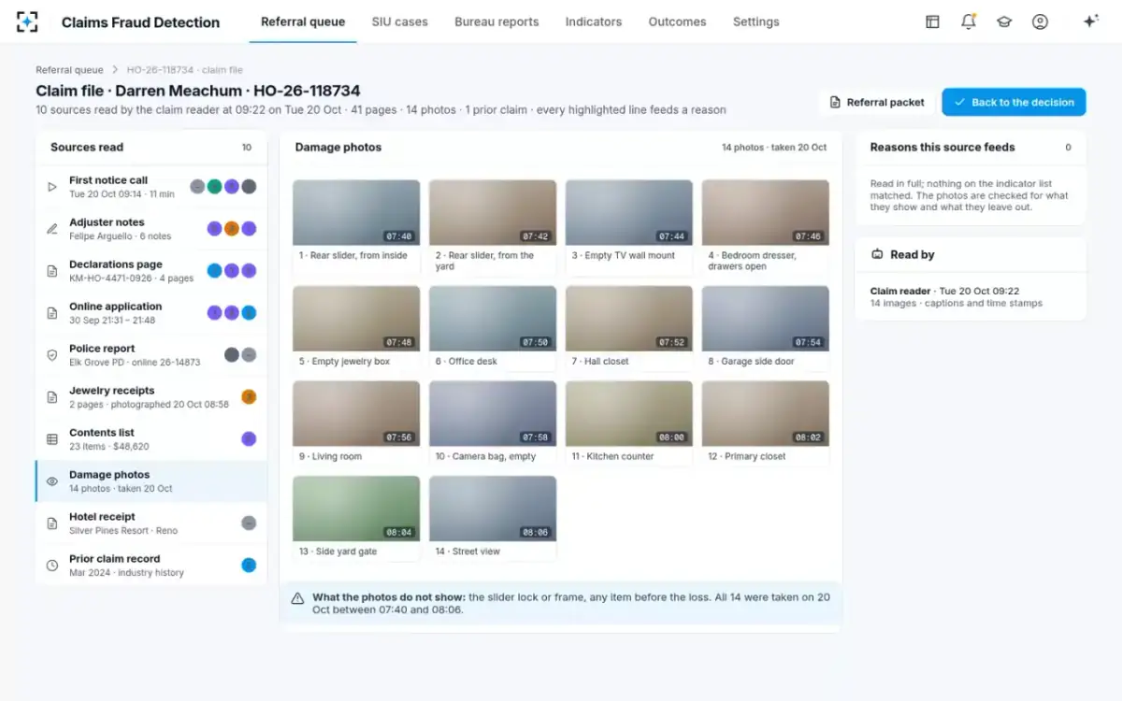This screenshot has height=701, width=1122.
Task: Click the play icon on First notice call
Action: tap(52, 187)
